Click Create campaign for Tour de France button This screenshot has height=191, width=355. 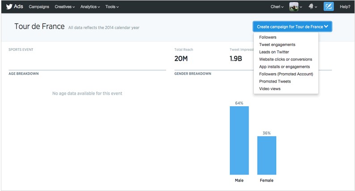point(292,27)
